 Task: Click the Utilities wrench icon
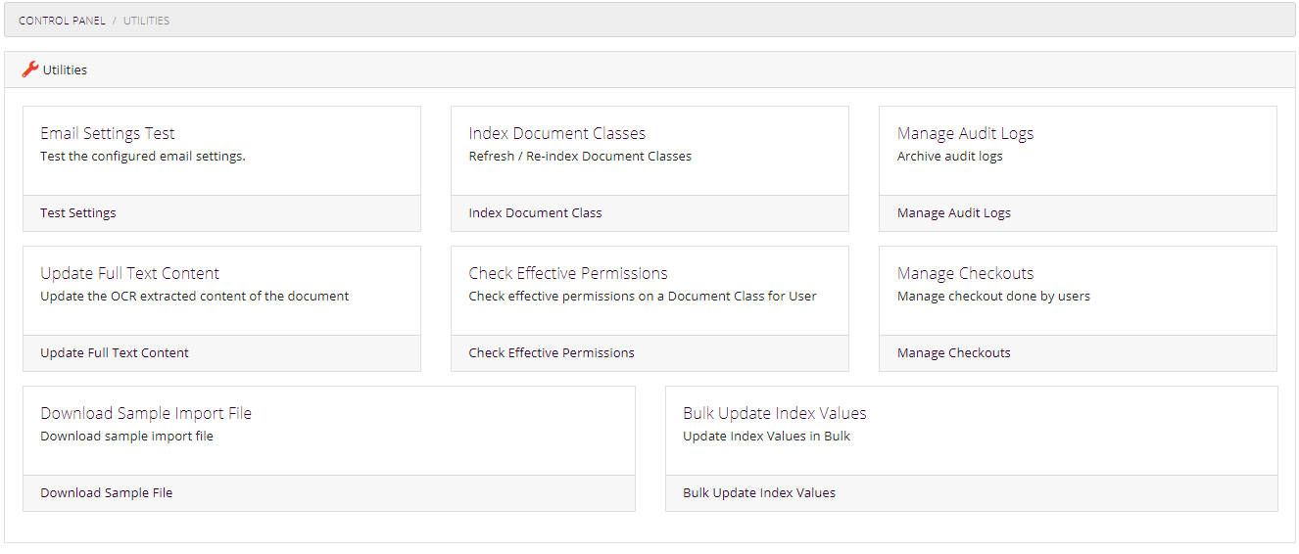[29, 69]
